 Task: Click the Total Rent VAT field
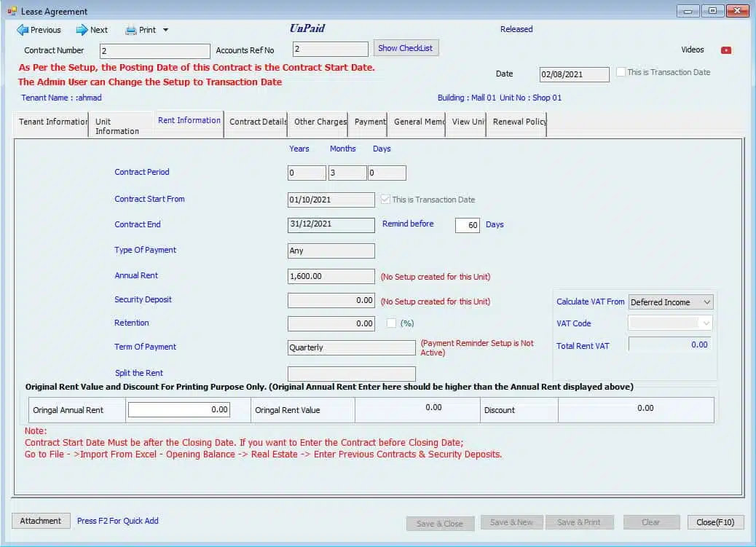670,345
